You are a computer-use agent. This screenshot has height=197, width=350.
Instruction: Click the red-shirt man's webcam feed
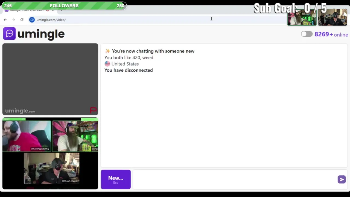pos(27,136)
